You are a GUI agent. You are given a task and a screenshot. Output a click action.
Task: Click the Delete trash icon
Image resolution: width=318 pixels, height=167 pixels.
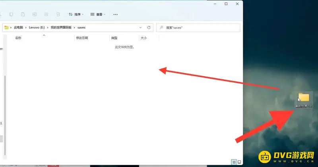58,14
